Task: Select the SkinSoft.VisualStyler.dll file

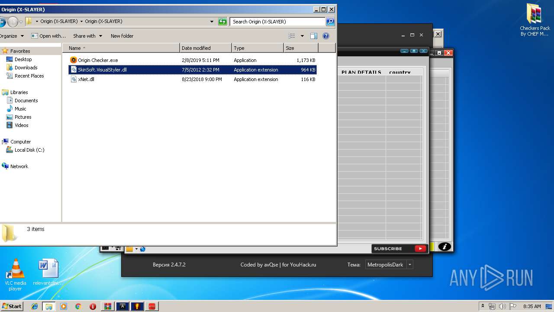Action: [193, 70]
